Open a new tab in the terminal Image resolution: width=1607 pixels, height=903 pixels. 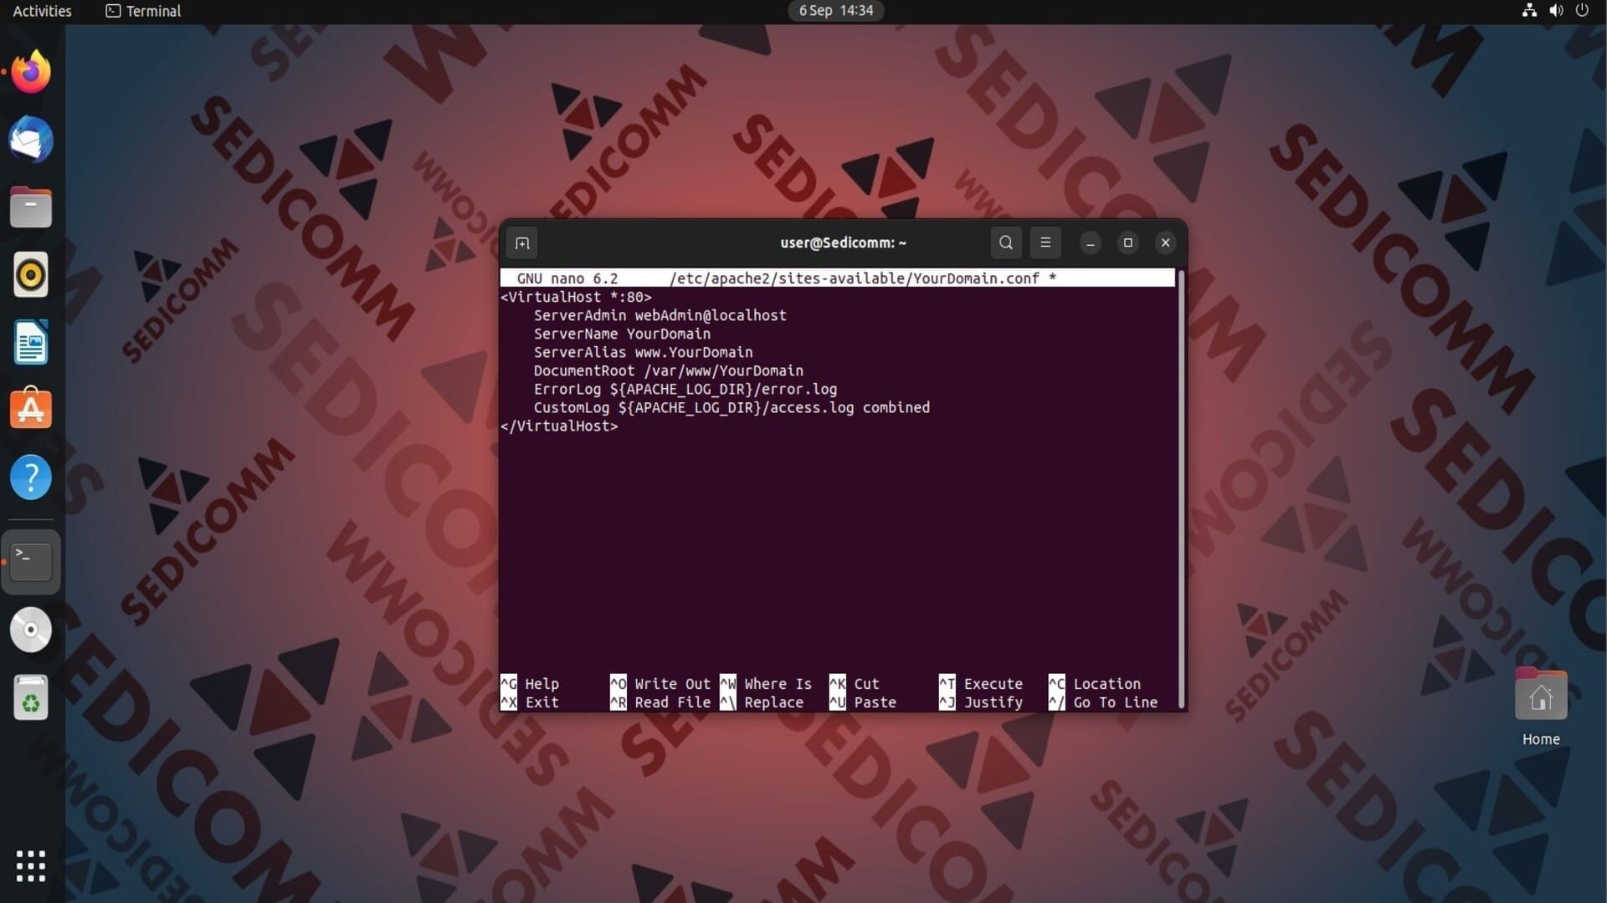(x=522, y=243)
